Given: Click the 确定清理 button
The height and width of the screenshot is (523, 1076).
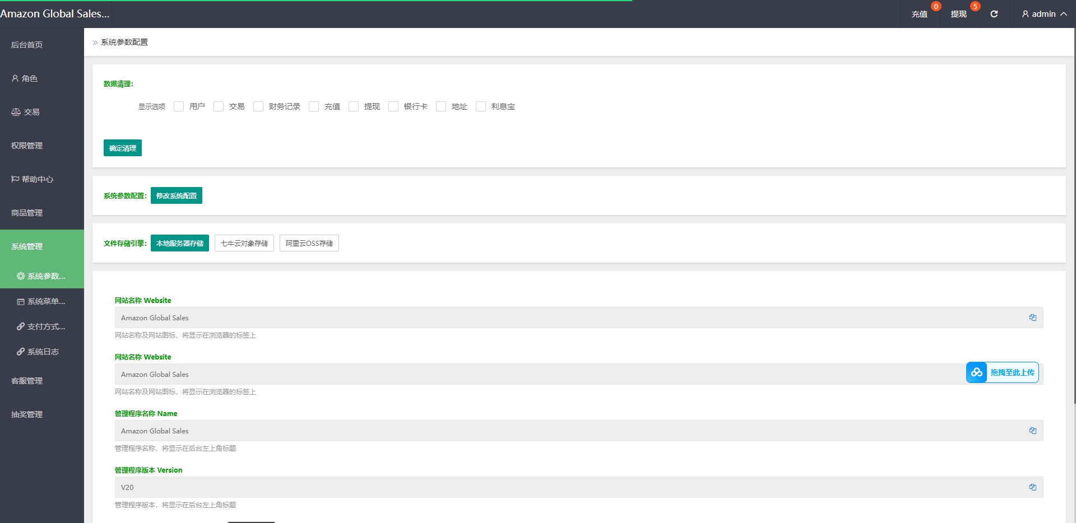Looking at the screenshot, I should click(x=122, y=148).
